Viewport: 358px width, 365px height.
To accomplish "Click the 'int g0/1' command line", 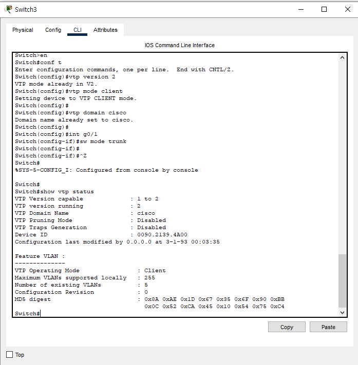I will 56,134.
